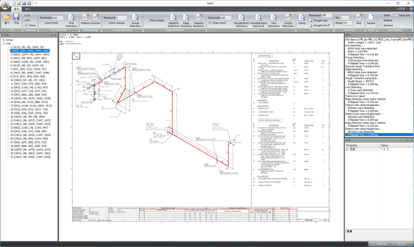Expand the Group tree node
The width and height of the screenshot is (414, 247).
point(3,40)
